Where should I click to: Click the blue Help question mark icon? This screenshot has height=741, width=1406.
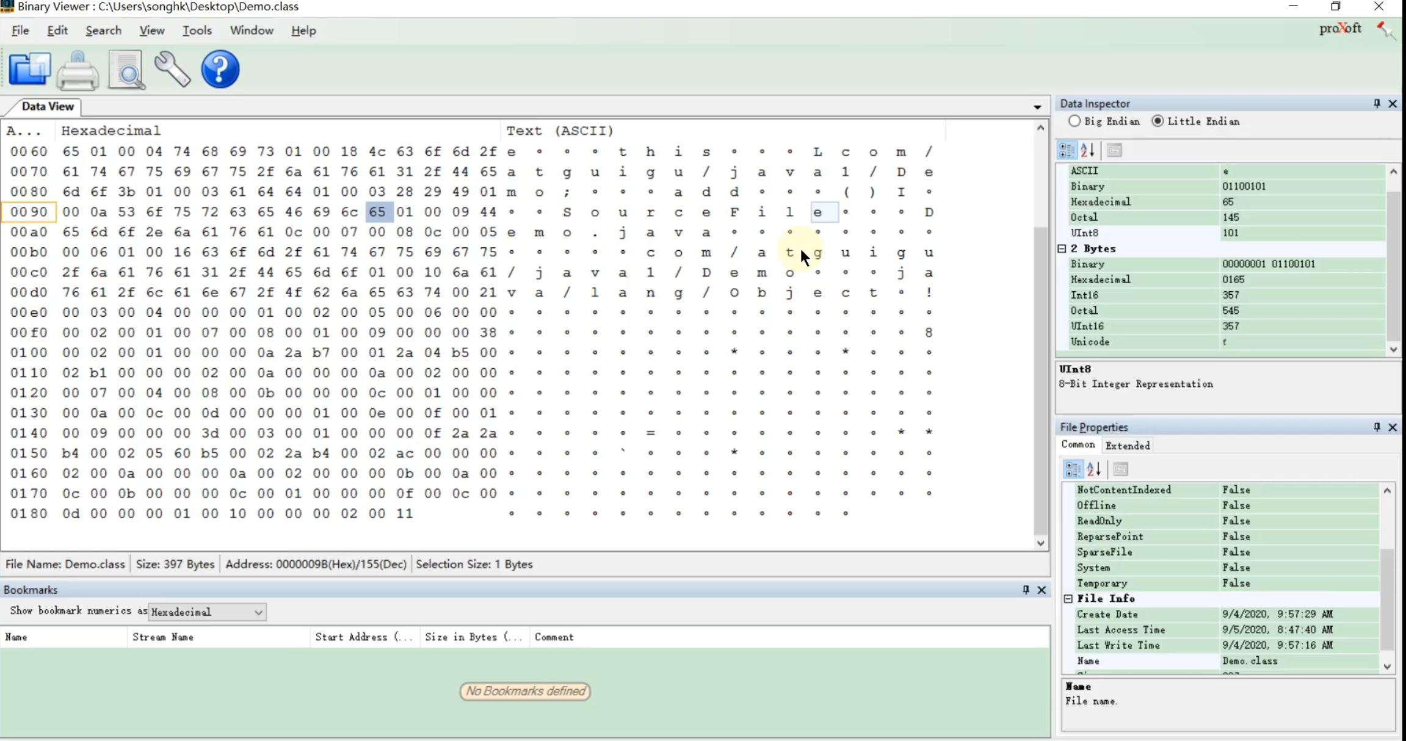220,69
